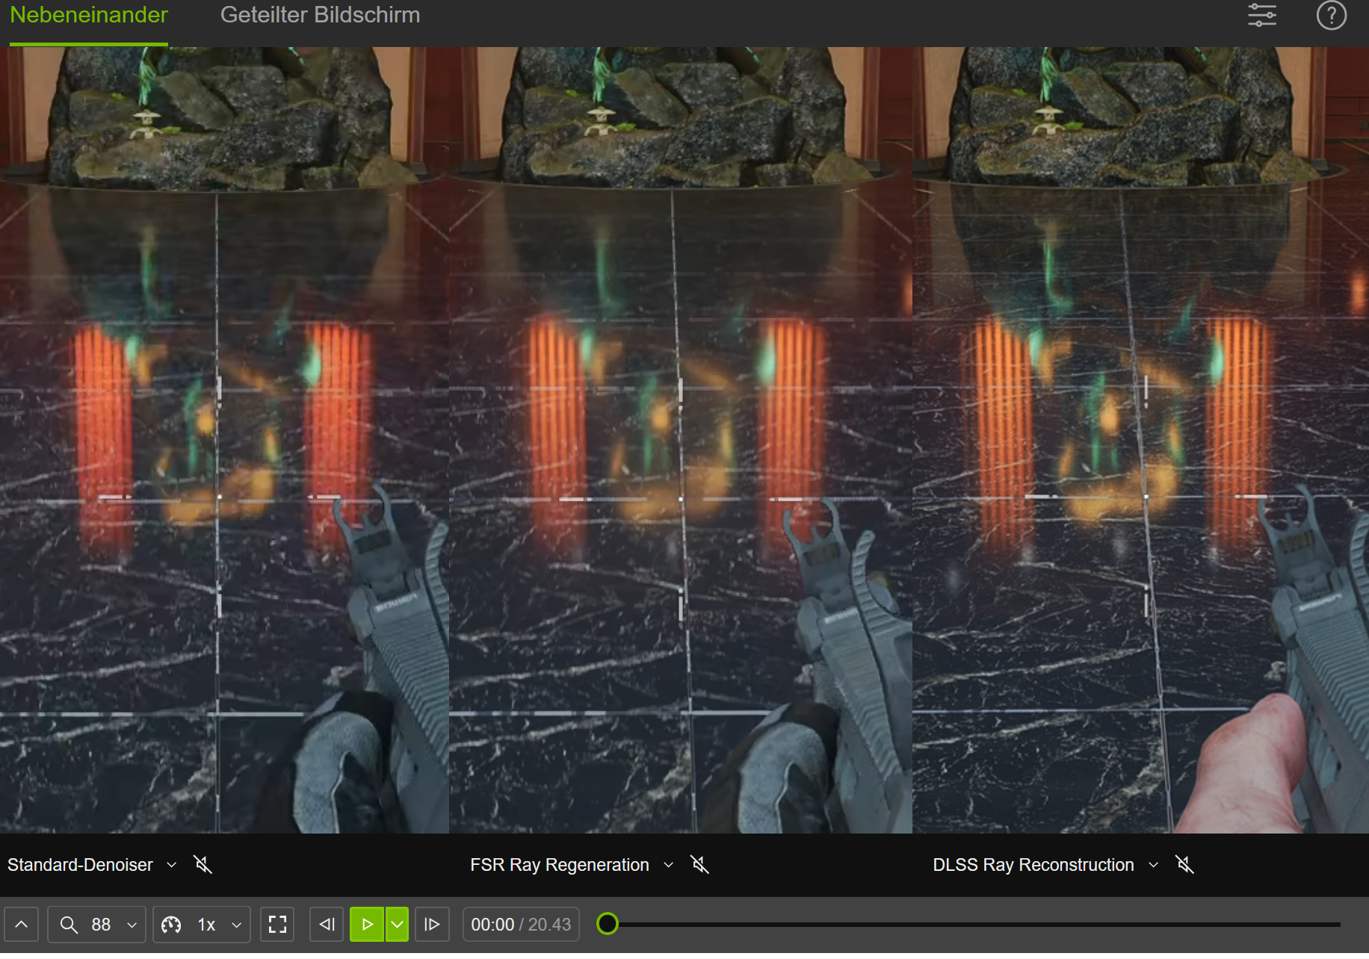The image size is (1369, 959).
Task: Step forward one frame
Action: 432,925
